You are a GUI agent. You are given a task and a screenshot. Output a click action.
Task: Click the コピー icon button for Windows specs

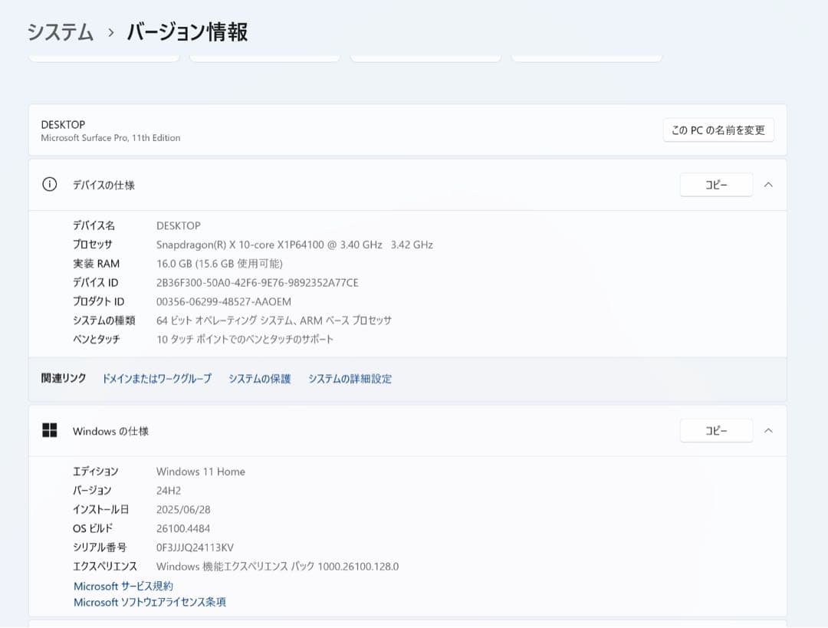pos(715,430)
